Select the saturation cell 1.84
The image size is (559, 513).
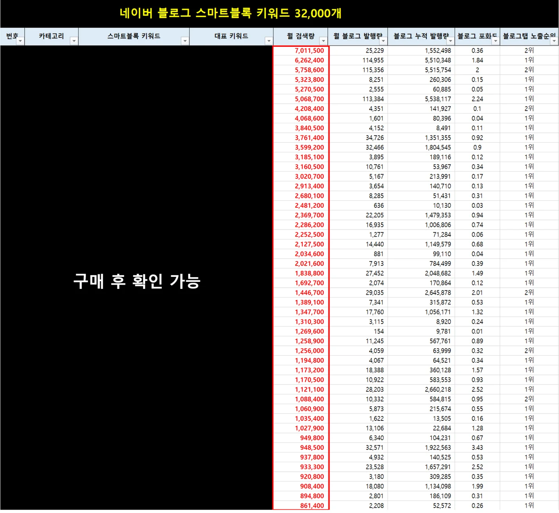[x=477, y=60]
